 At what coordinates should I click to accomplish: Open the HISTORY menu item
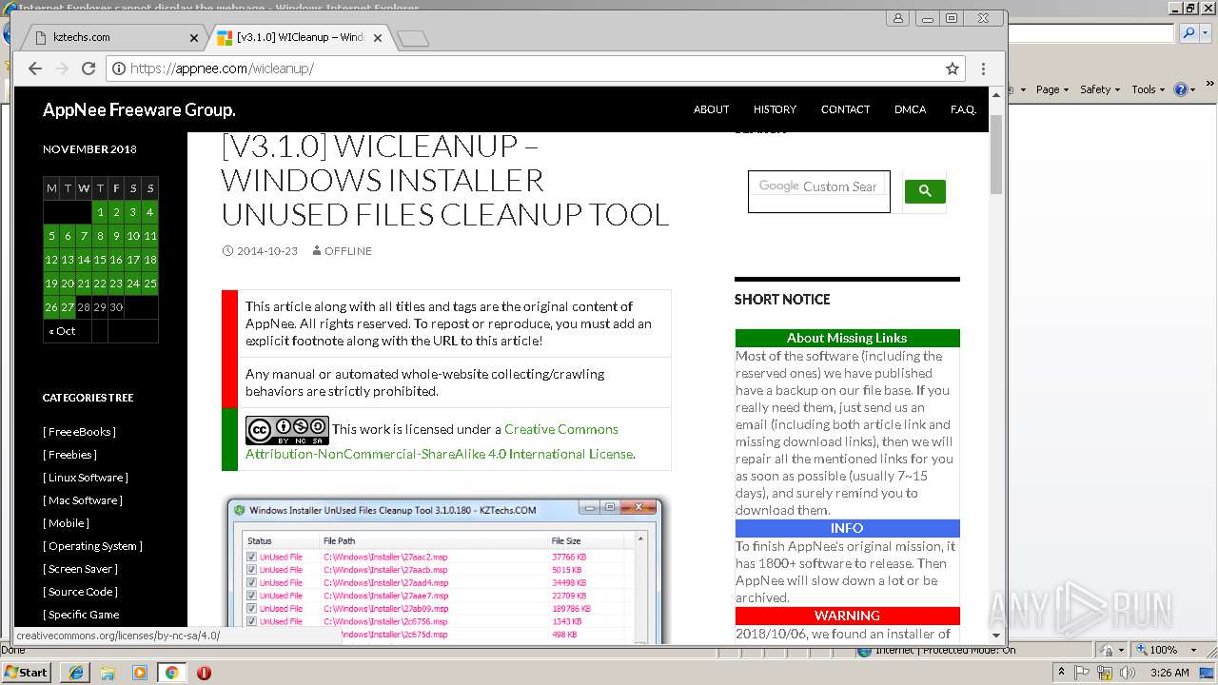tap(775, 109)
